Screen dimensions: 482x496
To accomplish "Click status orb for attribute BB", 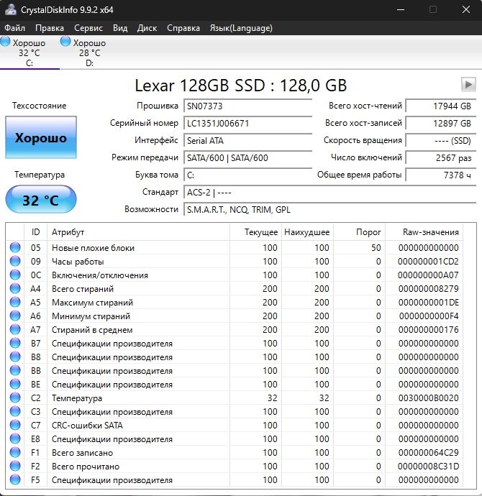I will pos(15,370).
